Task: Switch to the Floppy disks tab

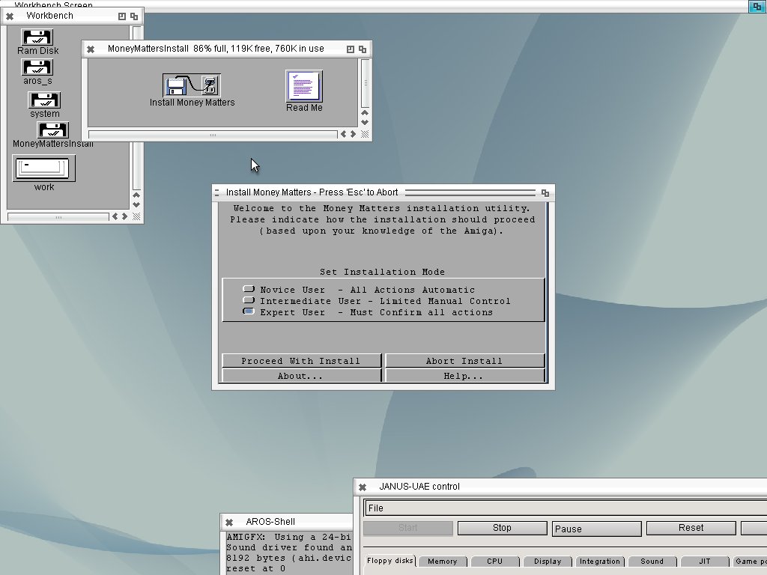Action: (390, 561)
